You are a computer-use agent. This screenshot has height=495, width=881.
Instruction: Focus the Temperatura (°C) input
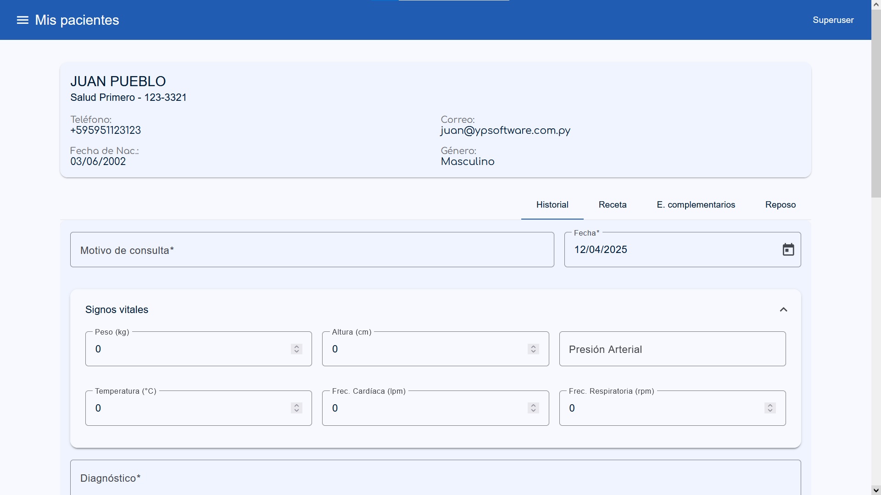click(198, 408)
